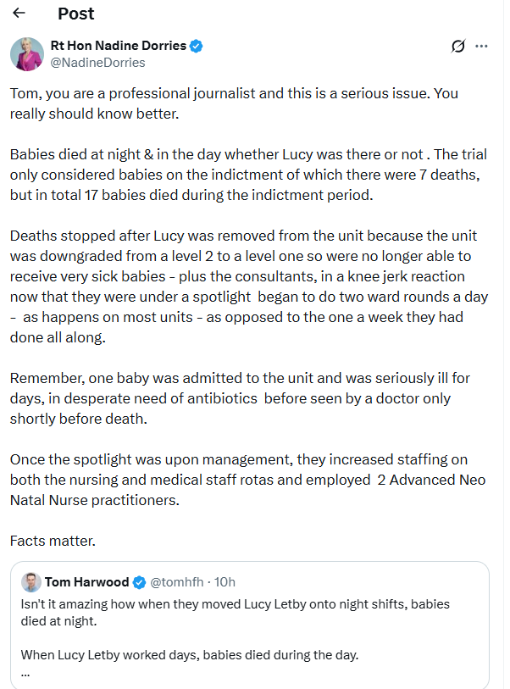Image resolution: width=510 pixels, height=689 pixels.
Task: Click the Post header title
Action: click(75, 14)
